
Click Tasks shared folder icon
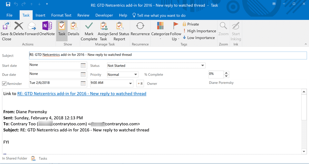click(33, 158)
